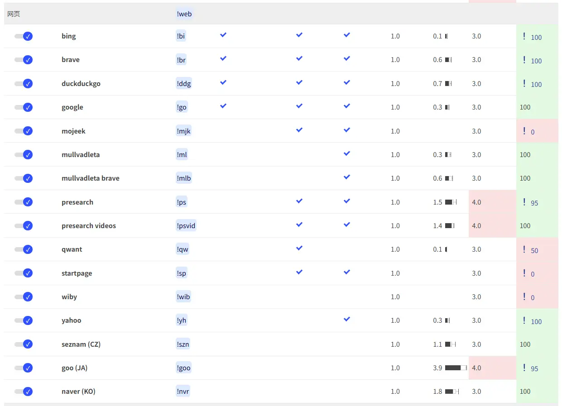Screen dimensions: 562x406
Task: Click the 网页 category header
Action: [14, 14]
